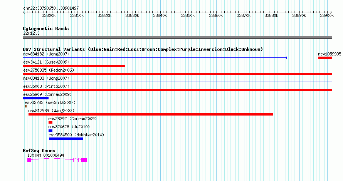This screenshot has width=343, height=181.
Task: Click the nsv834182 (Wong2007) variant label
Action: point(46,54)
